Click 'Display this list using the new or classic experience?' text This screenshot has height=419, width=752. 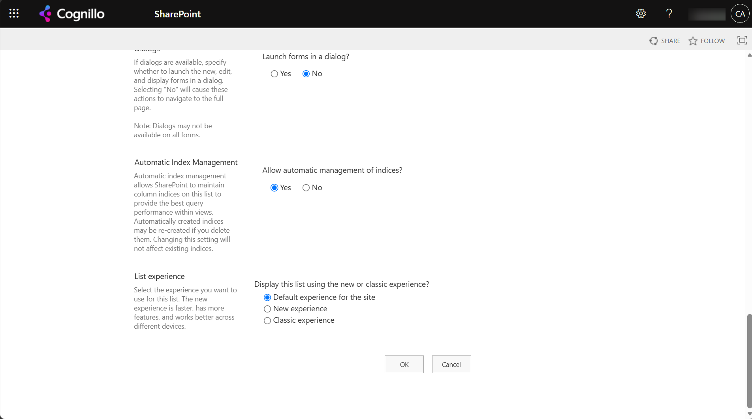(342, 284)
